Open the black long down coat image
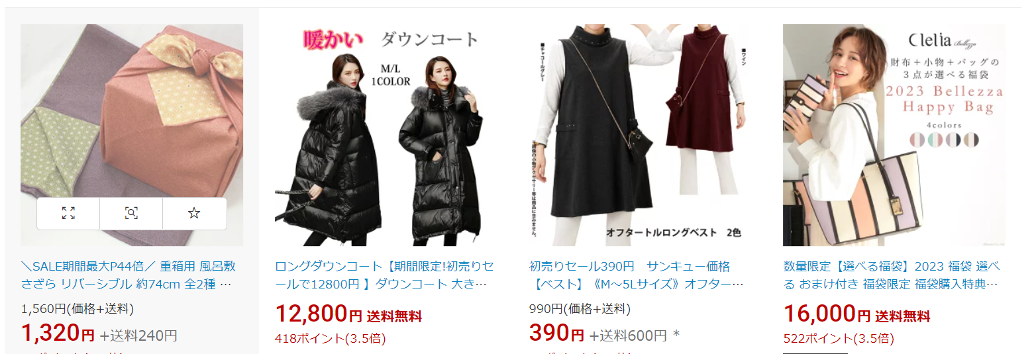The image size is (1036, 354). coord(386,135)
